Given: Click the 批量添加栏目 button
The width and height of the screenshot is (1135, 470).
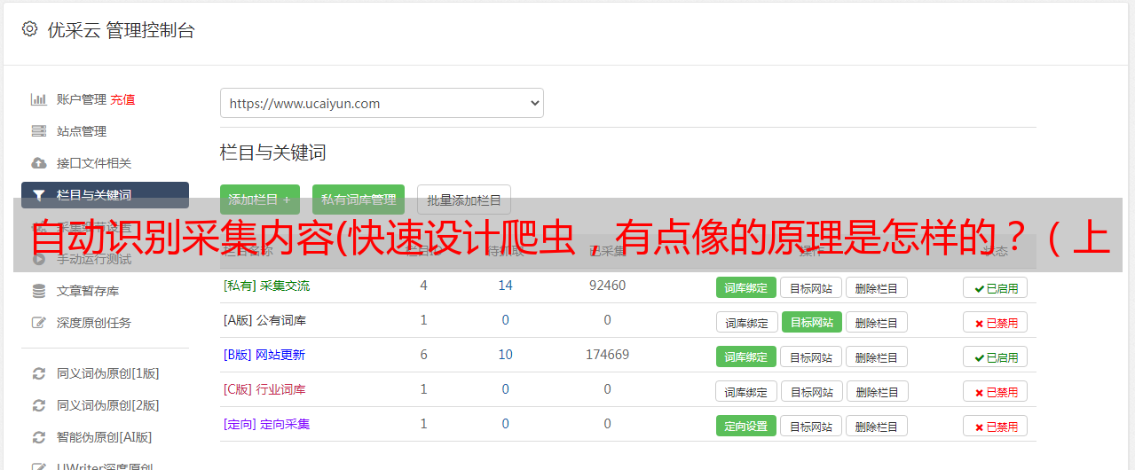Looking at the screenshot, I should click(464, 200).
